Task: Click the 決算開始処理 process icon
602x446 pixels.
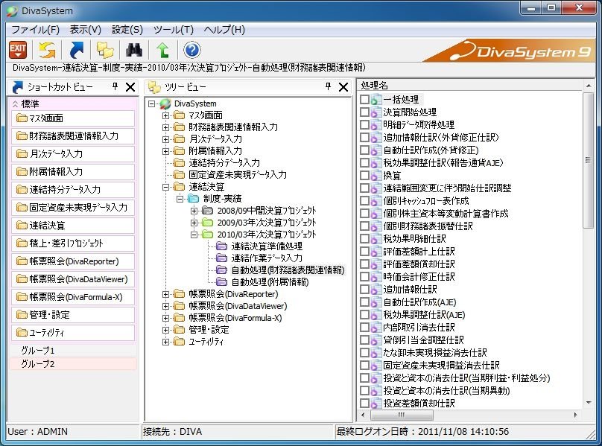Action: point(376,112)
